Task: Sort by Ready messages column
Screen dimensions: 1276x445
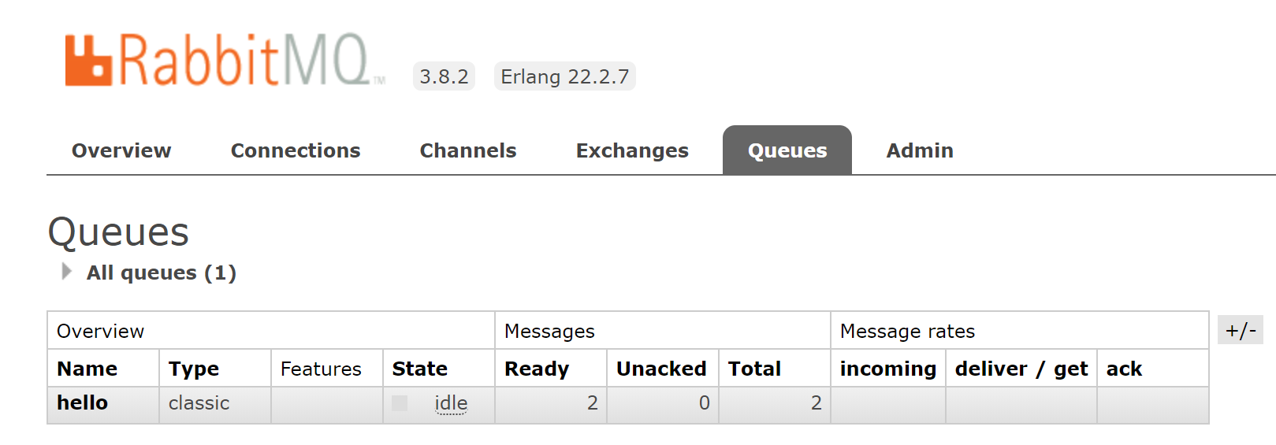Action: [x=537, y=369]
